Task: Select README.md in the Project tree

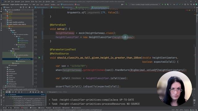Action: click(11, 82)
